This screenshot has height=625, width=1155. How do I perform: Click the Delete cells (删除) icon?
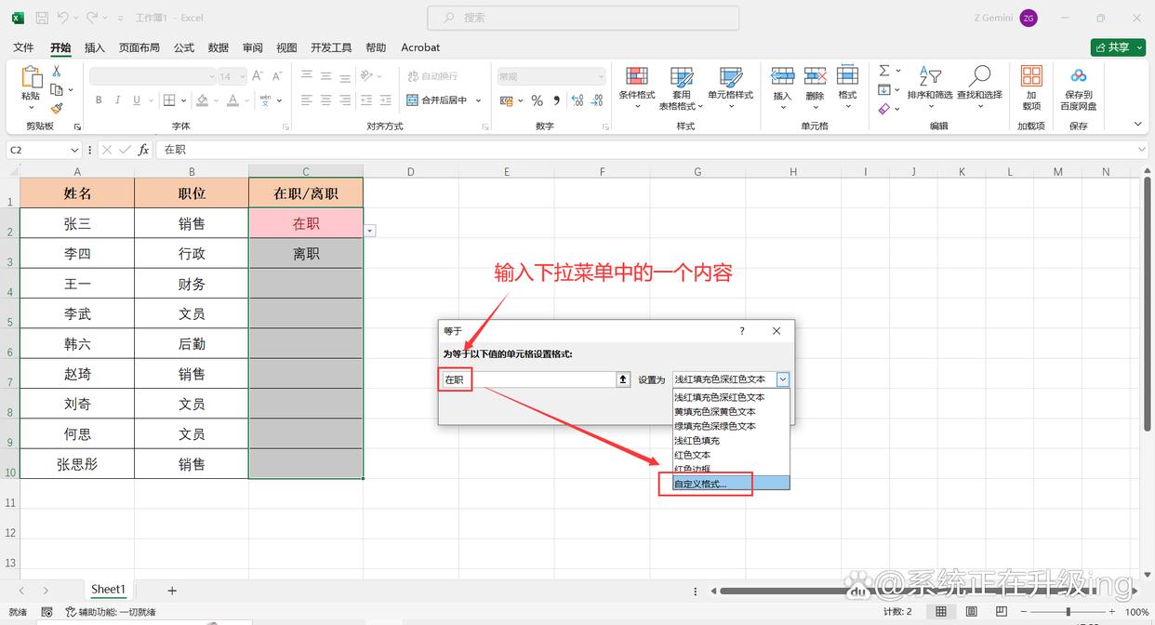point(816,77)
